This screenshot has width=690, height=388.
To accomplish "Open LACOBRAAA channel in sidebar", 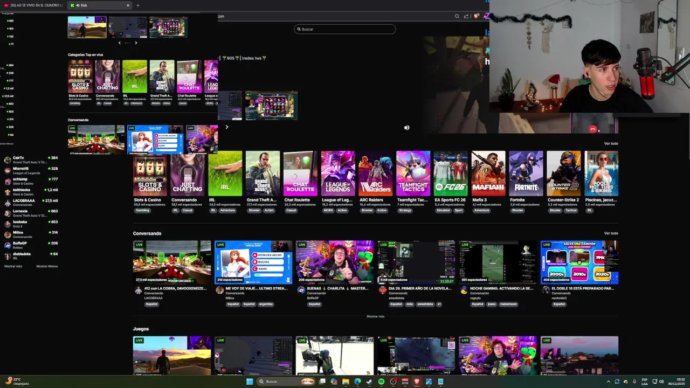I will (x=31, y=202).
